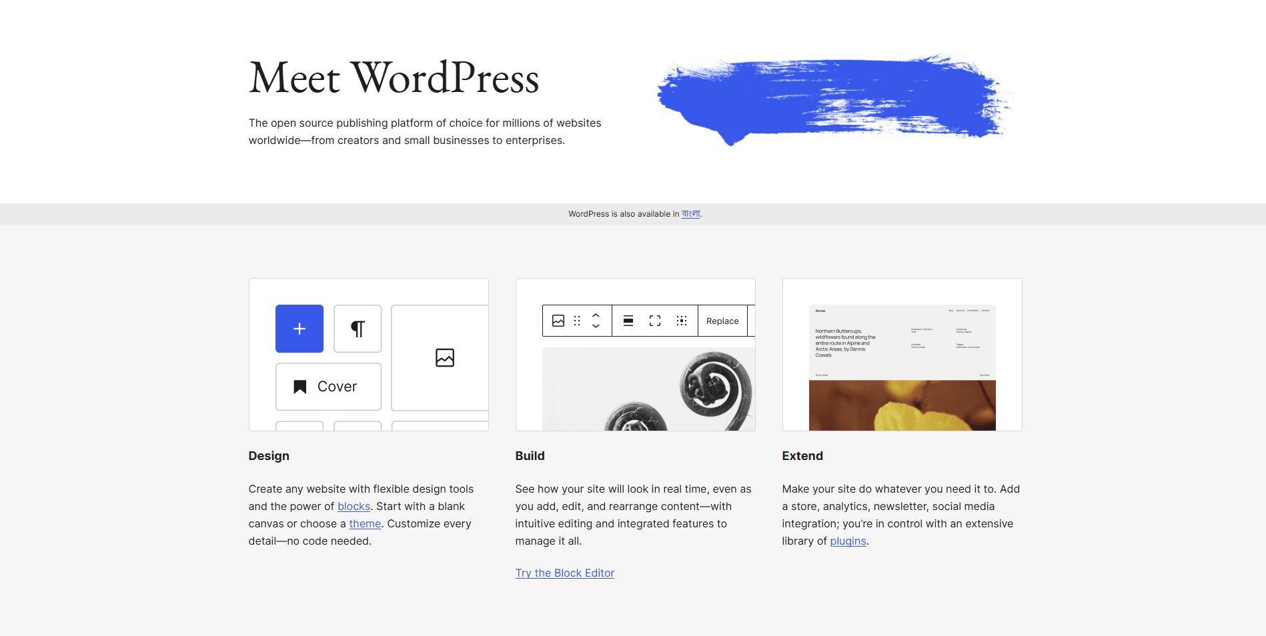Click the 'plugins' link in the Extend section
Screen dimensions: 1266x636
coord(847,541)
